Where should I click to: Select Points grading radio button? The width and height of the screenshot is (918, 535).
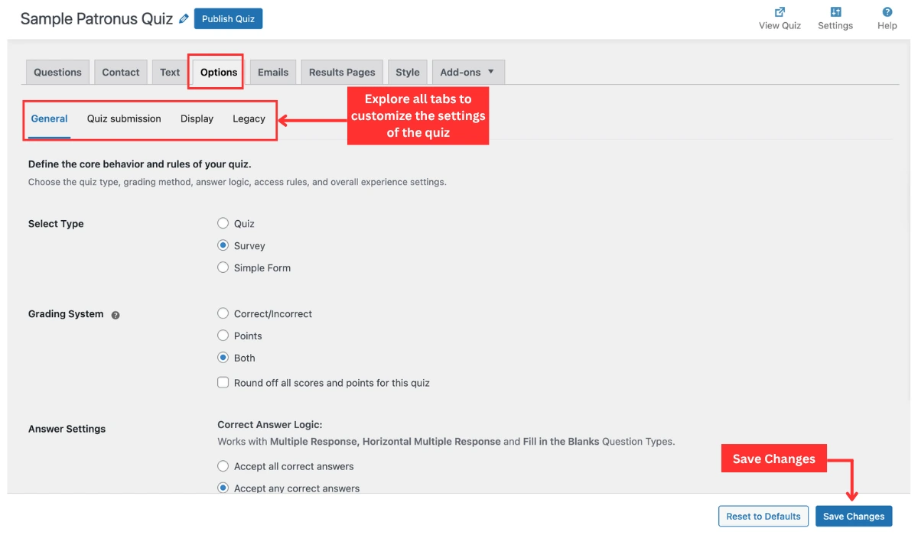click(223, 336)
